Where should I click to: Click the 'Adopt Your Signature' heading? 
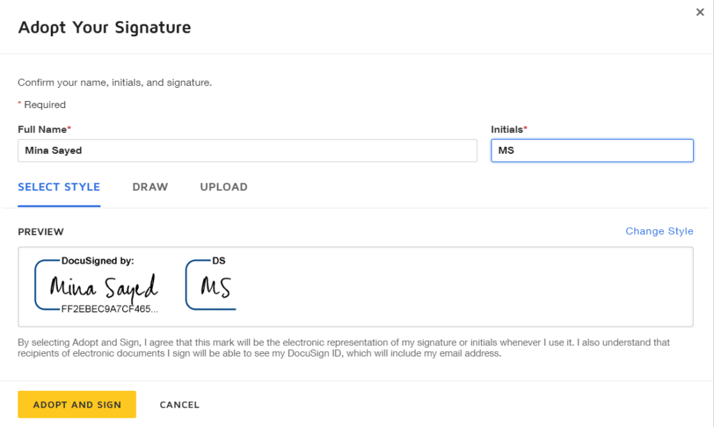click(x=105, y=27)
